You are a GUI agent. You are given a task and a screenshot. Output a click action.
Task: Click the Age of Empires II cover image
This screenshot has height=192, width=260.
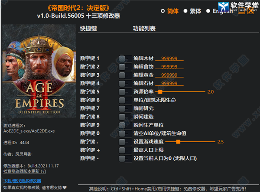pos(39,71)
